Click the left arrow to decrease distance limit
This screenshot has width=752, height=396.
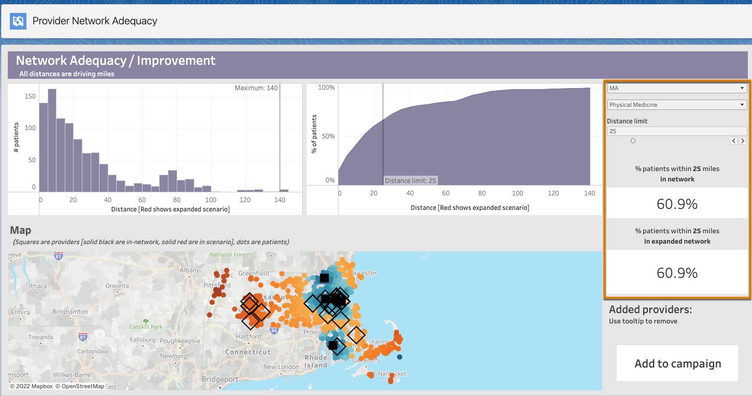coord(733,140)
